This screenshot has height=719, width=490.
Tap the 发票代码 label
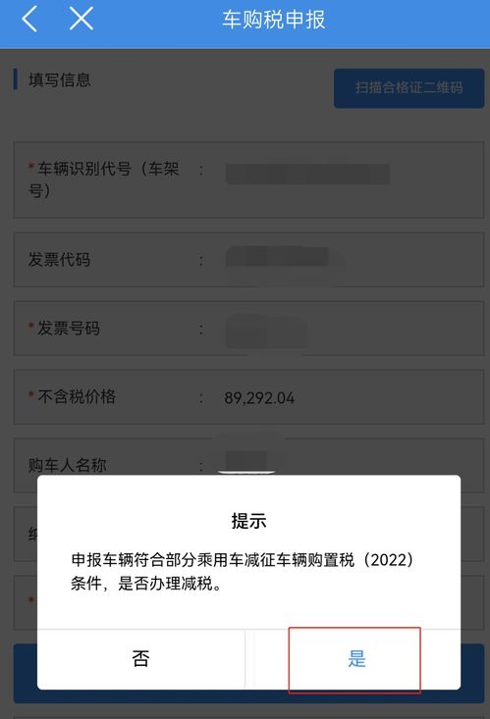tap(59, 260)
